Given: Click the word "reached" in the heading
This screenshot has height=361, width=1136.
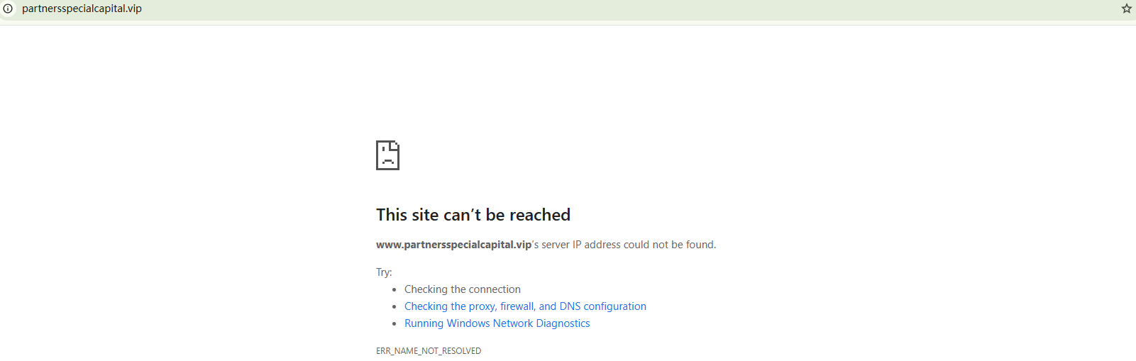Looking at the screenshot, I should (539, 215).
